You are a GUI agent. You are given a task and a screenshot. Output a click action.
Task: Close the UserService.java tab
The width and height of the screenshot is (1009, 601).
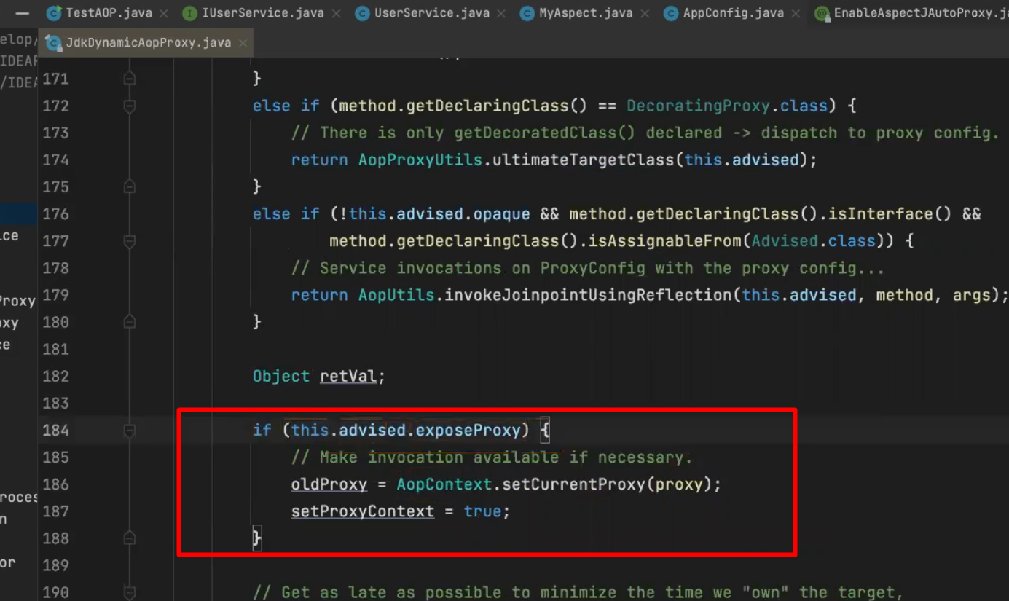coord(500,13)
